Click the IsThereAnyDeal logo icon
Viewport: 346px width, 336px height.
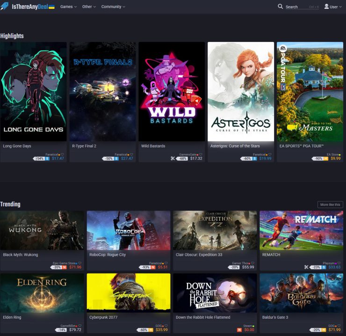[x=5, y=7]
